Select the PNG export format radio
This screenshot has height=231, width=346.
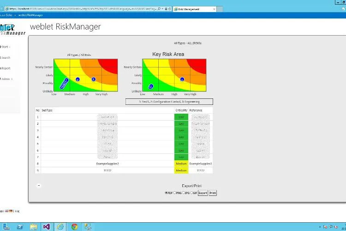tap(174, 193)
